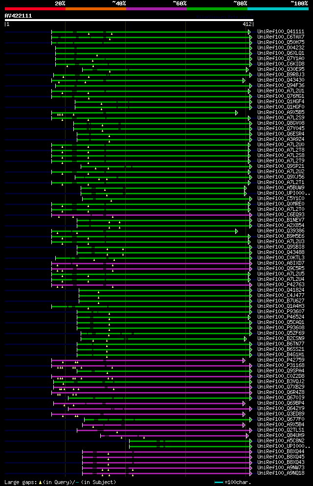
Task: Go to UniRef100_Q1A4H3 entry
Action: point(281,306)
